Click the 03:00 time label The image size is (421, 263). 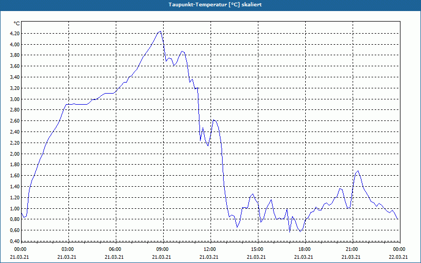click(x=68, y=249)
